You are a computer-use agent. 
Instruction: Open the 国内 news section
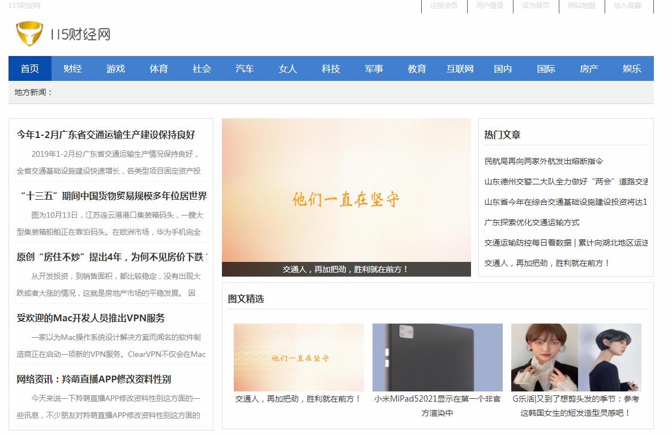point(503,68)
